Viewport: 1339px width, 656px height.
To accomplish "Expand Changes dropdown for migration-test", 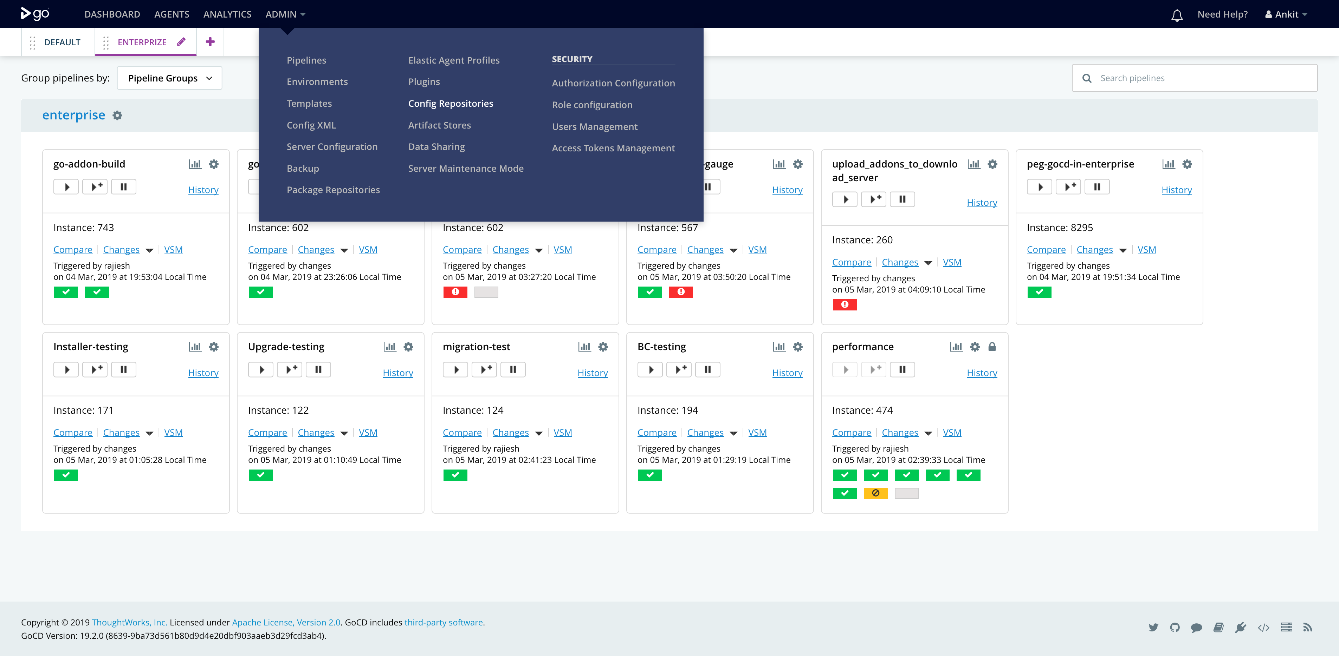I will 538,433.
